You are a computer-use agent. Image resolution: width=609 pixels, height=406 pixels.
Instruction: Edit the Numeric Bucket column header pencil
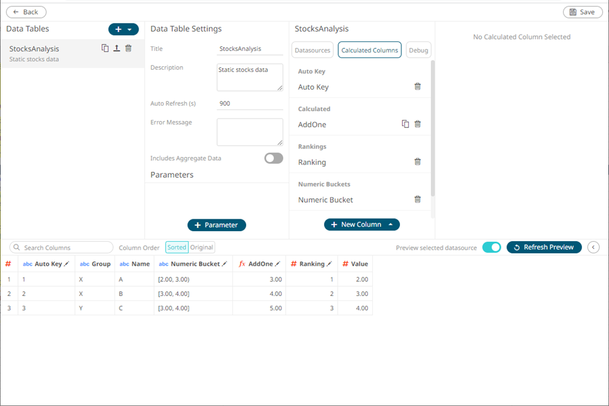(224, 264)
